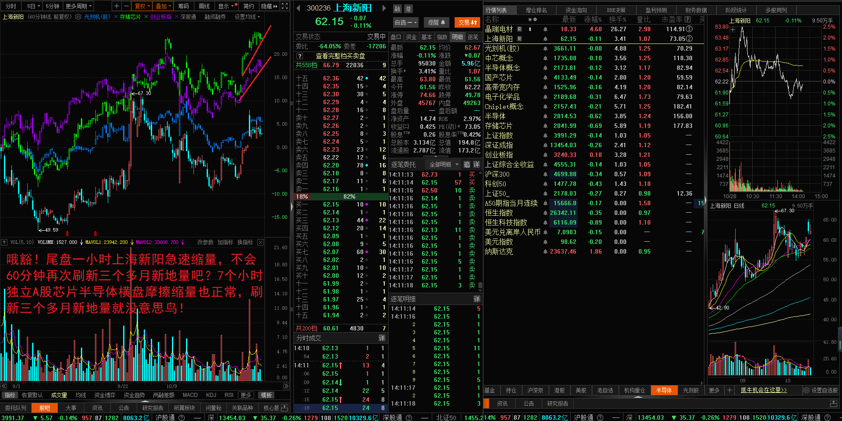Toggle 筹码 chip distribution view
This screenshot has width=842, height=421.
[x=183, y=6]
